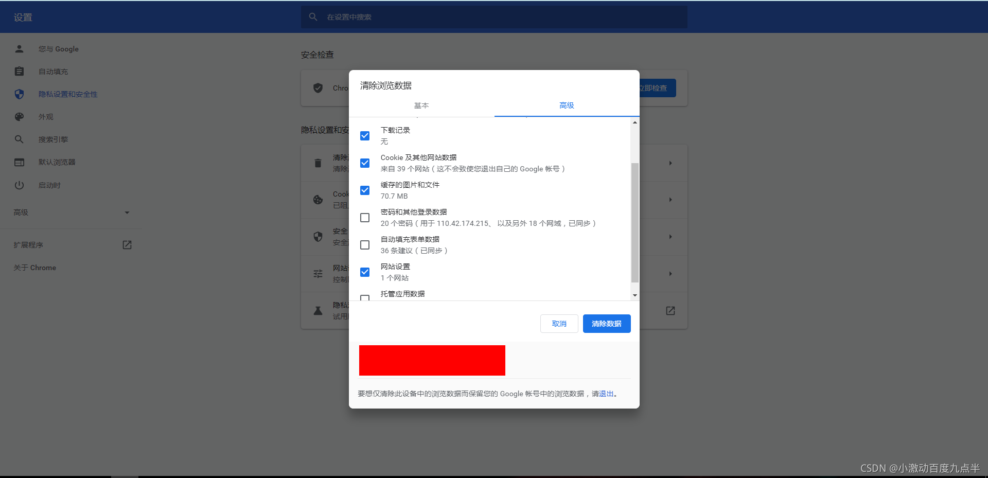
Task: Click the default browser window icon
Action: coord(19,162)
